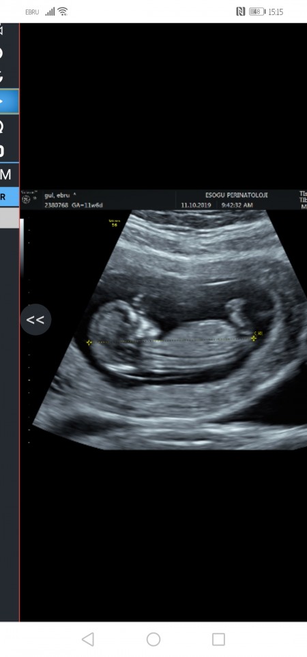Select the highlighted blue arrow sidebar button
Image resolution: width=307 pixels, height=657 pixels.
click(10, 101)
